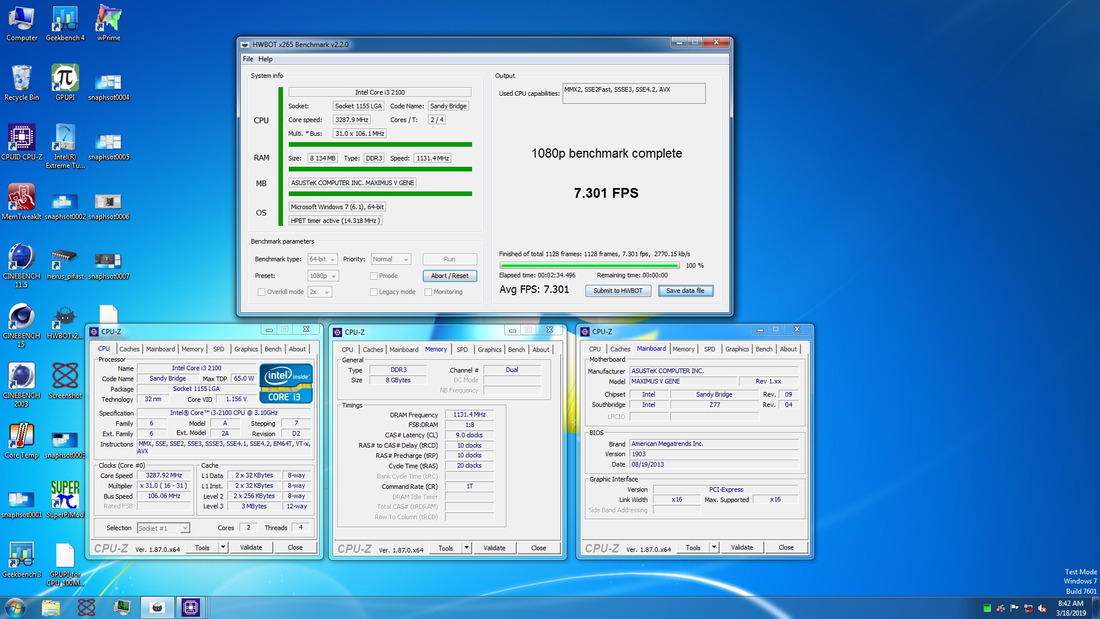Click the Abort / Reset button

pos(450,276)
